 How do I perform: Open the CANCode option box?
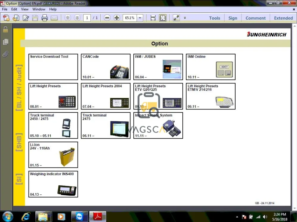[x=106, y=67]
